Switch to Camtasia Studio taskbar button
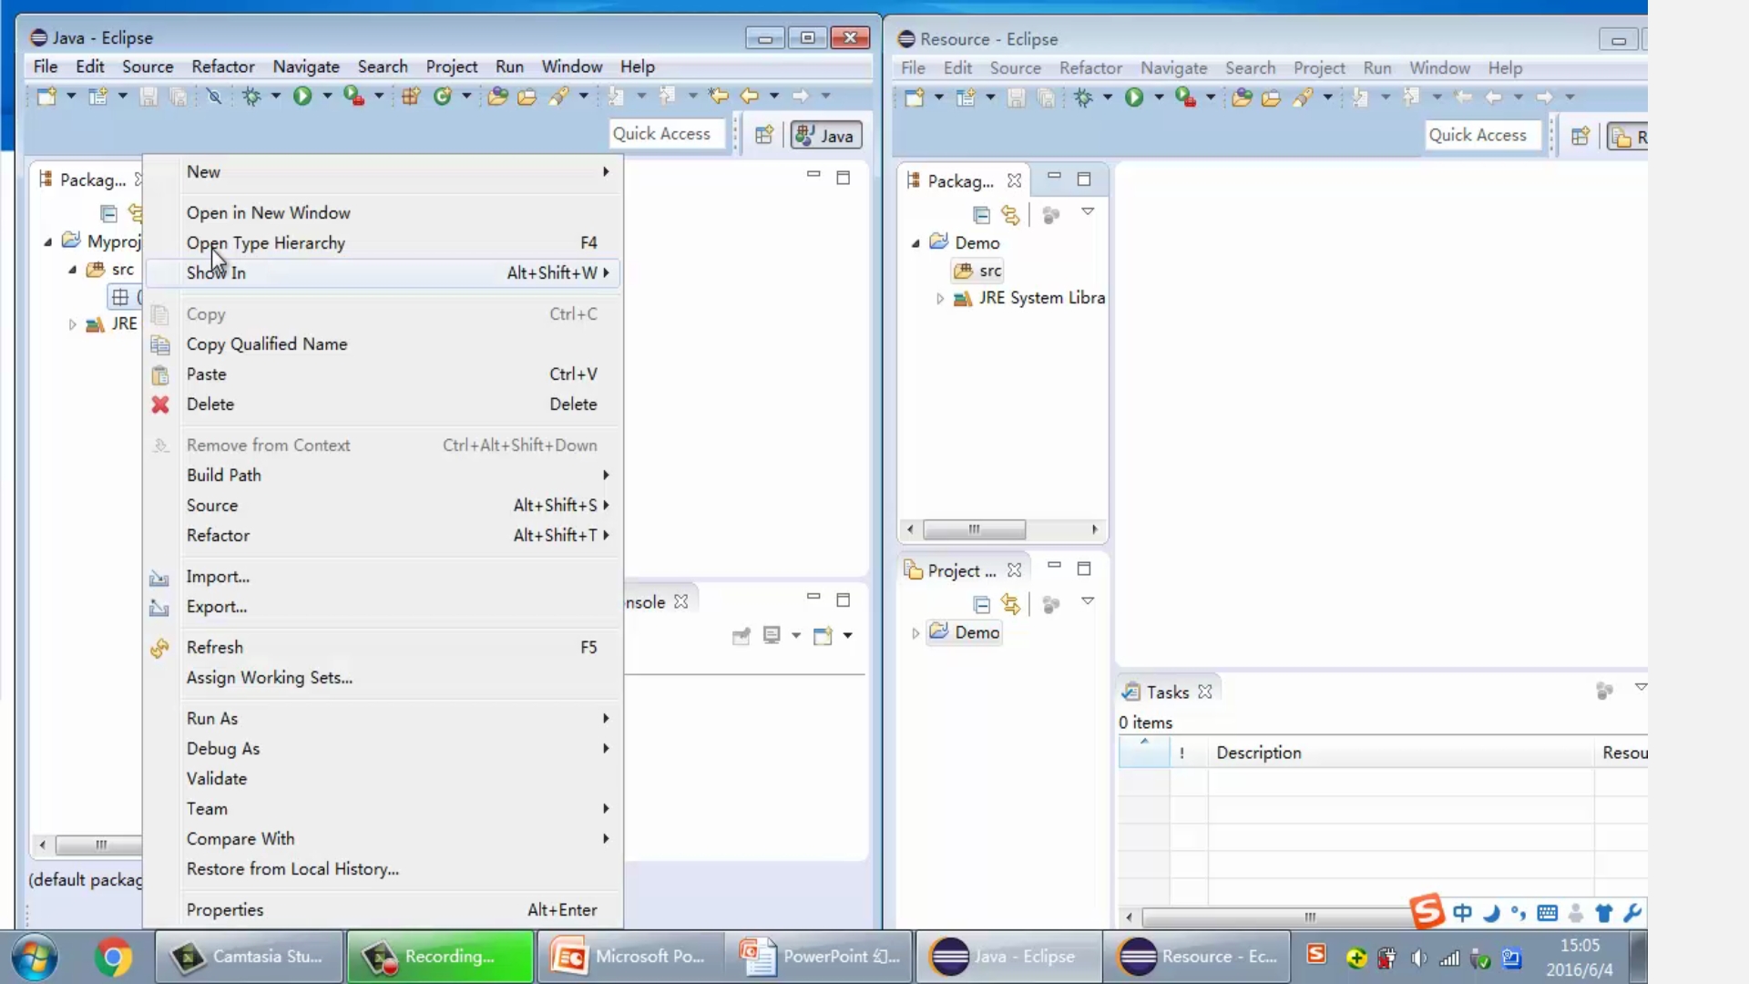The width and height of the screenshot is (1749, 984). [250, 957]
